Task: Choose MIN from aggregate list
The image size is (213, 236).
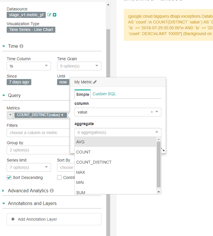Action: (x=116, y=182)
